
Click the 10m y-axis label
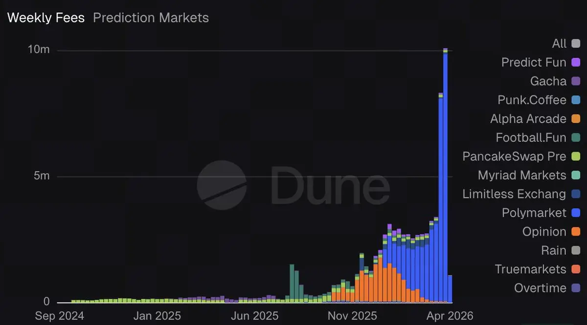pos(39,50)
